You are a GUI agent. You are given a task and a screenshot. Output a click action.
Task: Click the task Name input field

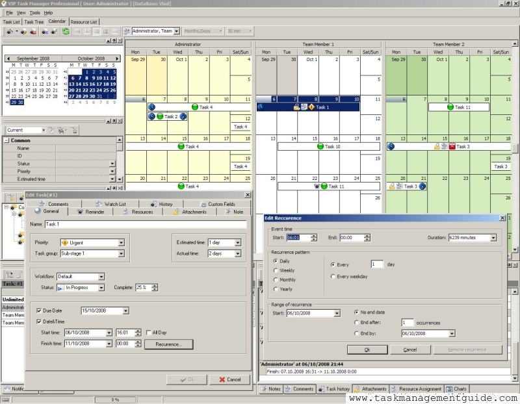pos(146,224)
